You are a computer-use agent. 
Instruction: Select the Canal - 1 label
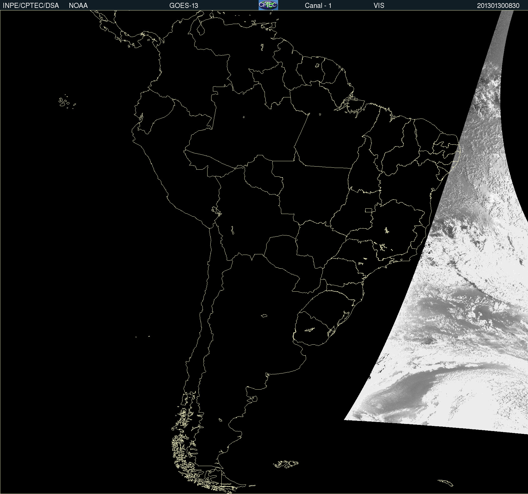click(318, 6)
